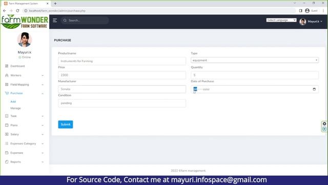The width and height of the screenshot is (328, 185).
Task: Reload the page with refresh icon
Action: 17,11
